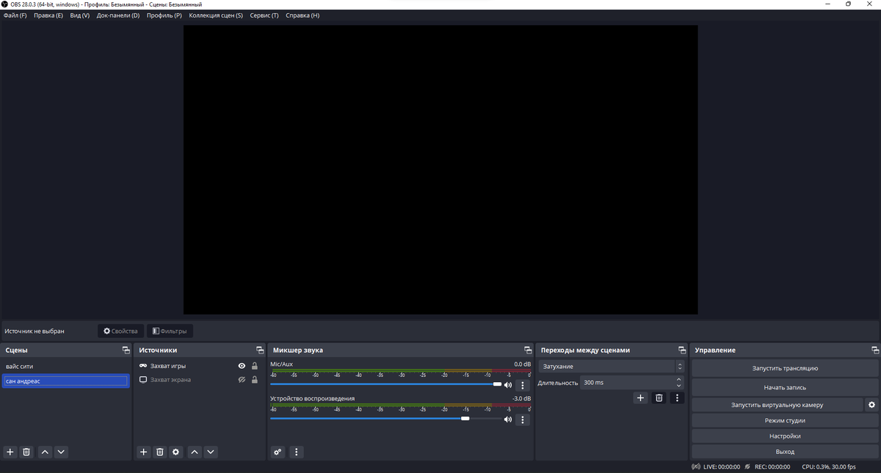Screen dimensions: 881x473
Task: Open the Док-панели menu
Action: [118, 15]
